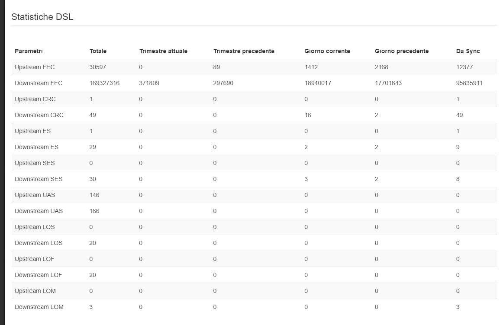Click Downstream CRC total value 49

92,115
